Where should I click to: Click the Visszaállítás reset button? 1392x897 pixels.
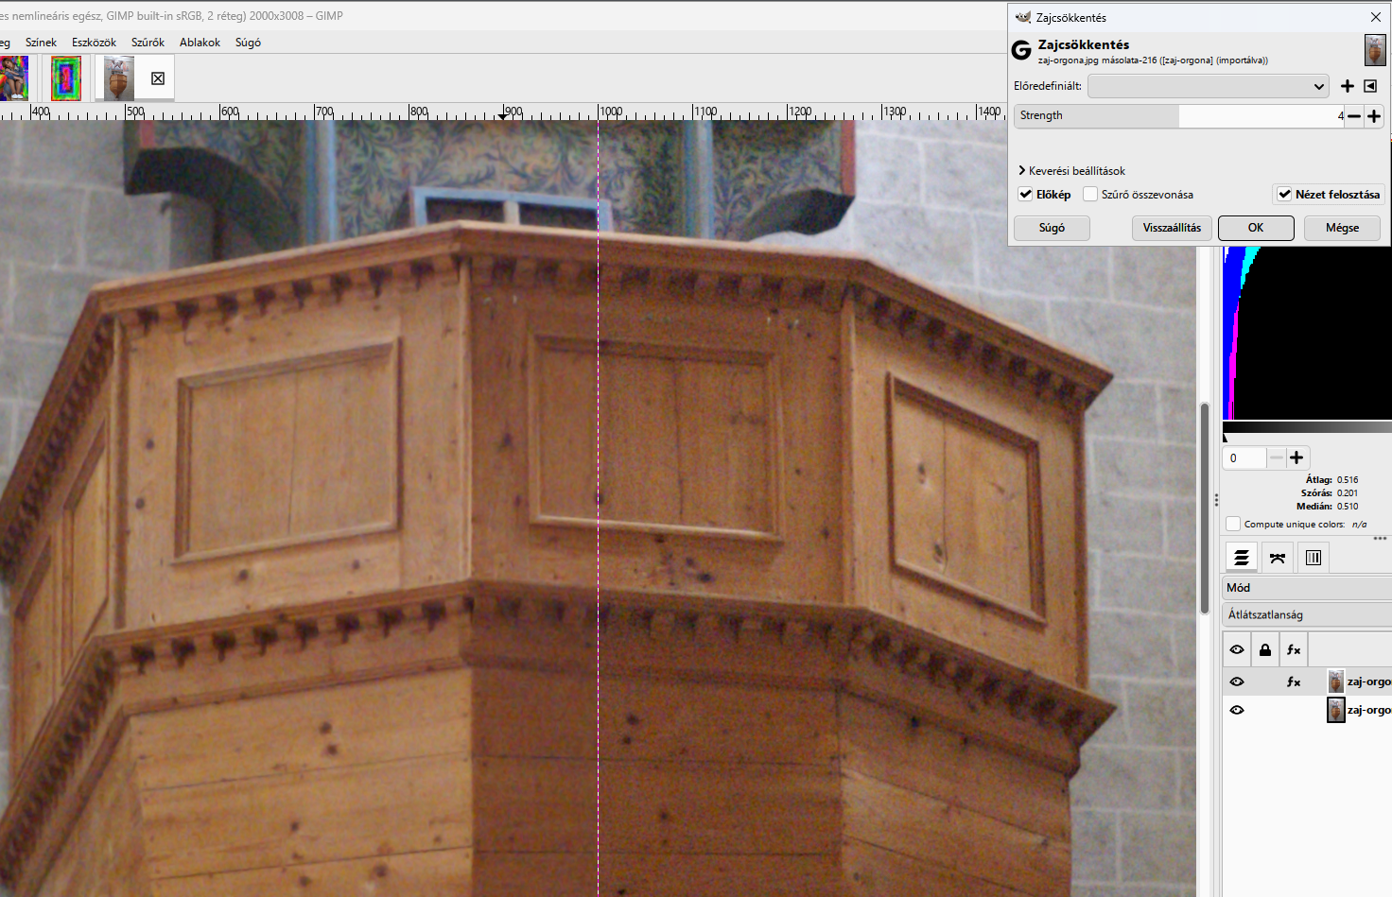[1172, 228]
